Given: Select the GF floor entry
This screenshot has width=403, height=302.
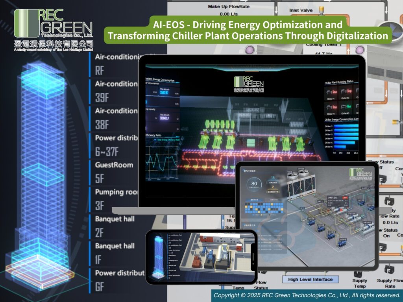Looking at the screenshot, I should (x=100, y=287).
